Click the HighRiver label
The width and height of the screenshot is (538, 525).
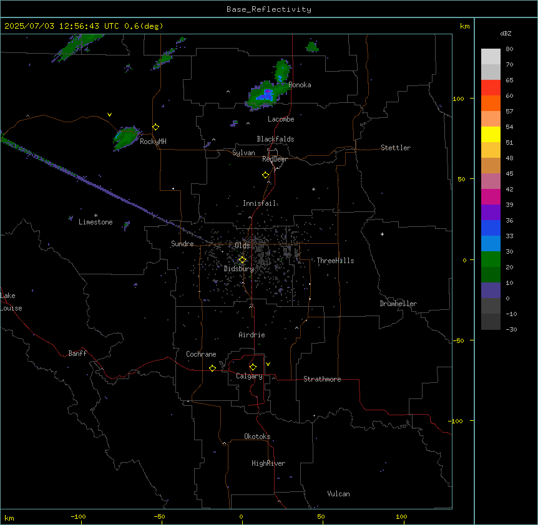(x=268, y=463)
